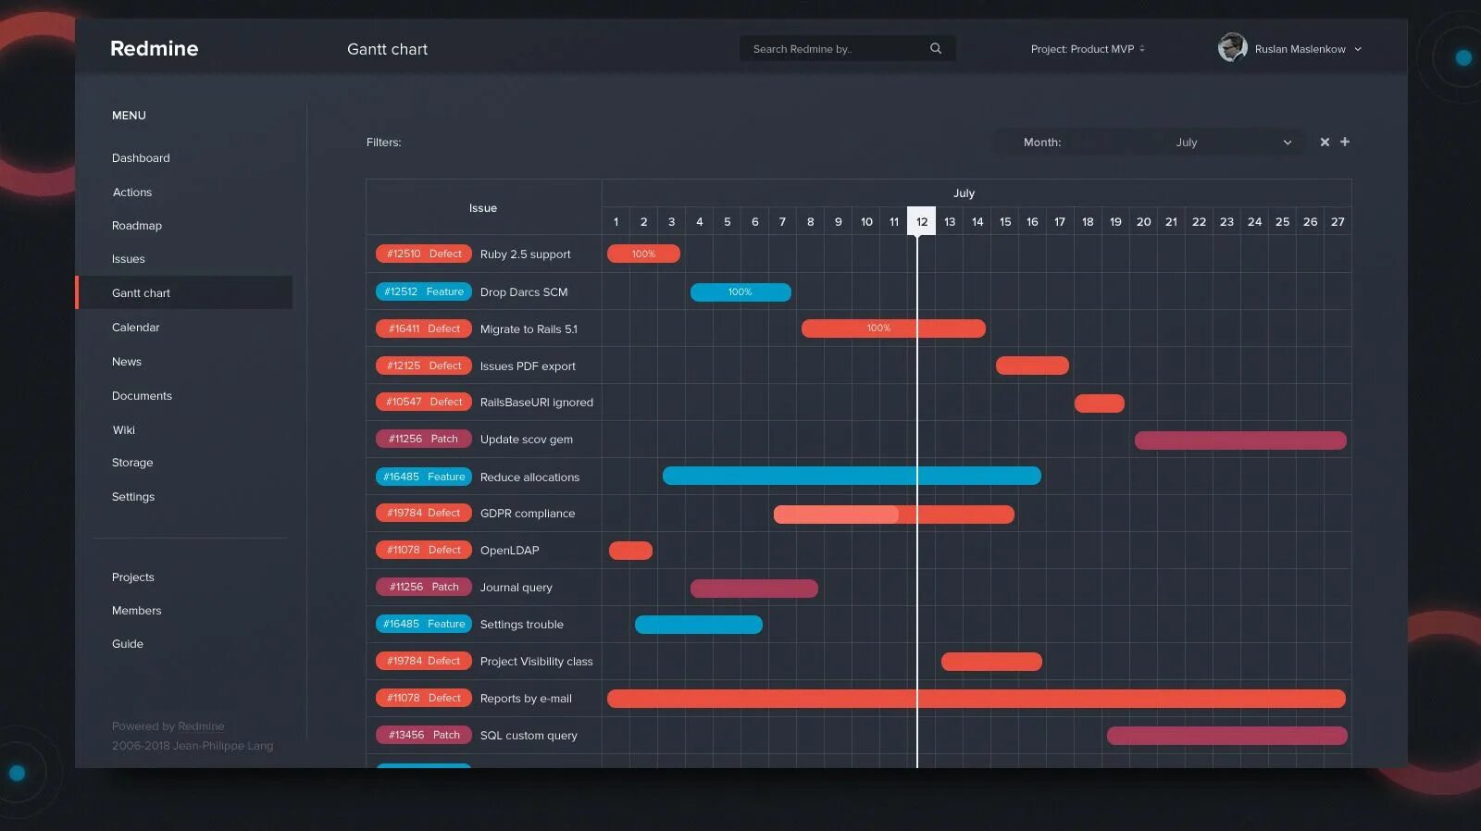Screen dimensions: 1481x831
Task: Expand the user menu chevron next to Ruslan Maslenkow
Action: pyautogui.click(x=1358, y=49)
